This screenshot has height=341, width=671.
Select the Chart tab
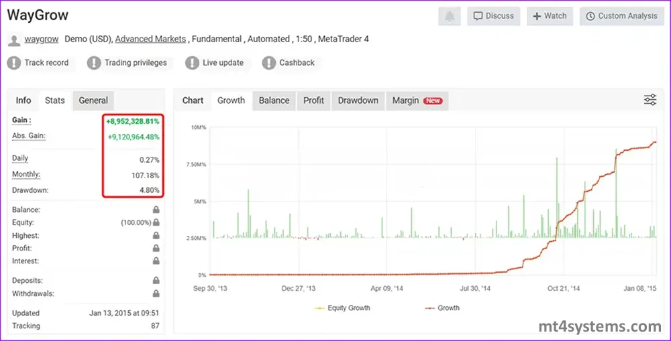pyautogui.click(x=193, y=100)
